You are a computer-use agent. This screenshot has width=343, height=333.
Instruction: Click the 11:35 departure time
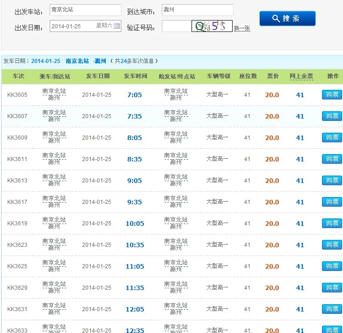tap(135, 288)
